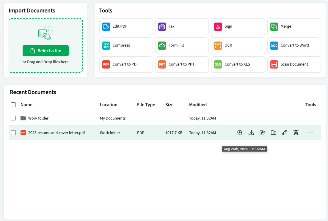This screenshot has width=328, height=221.
Task: Select the Merge tool
Action: pyautogui.click(x=294, y=26)
